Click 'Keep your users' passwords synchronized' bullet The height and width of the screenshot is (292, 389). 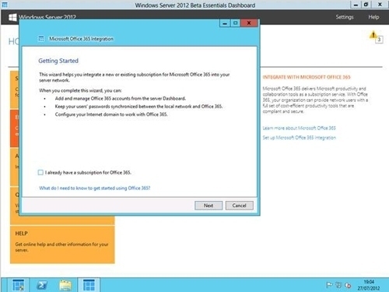(138, 107)
